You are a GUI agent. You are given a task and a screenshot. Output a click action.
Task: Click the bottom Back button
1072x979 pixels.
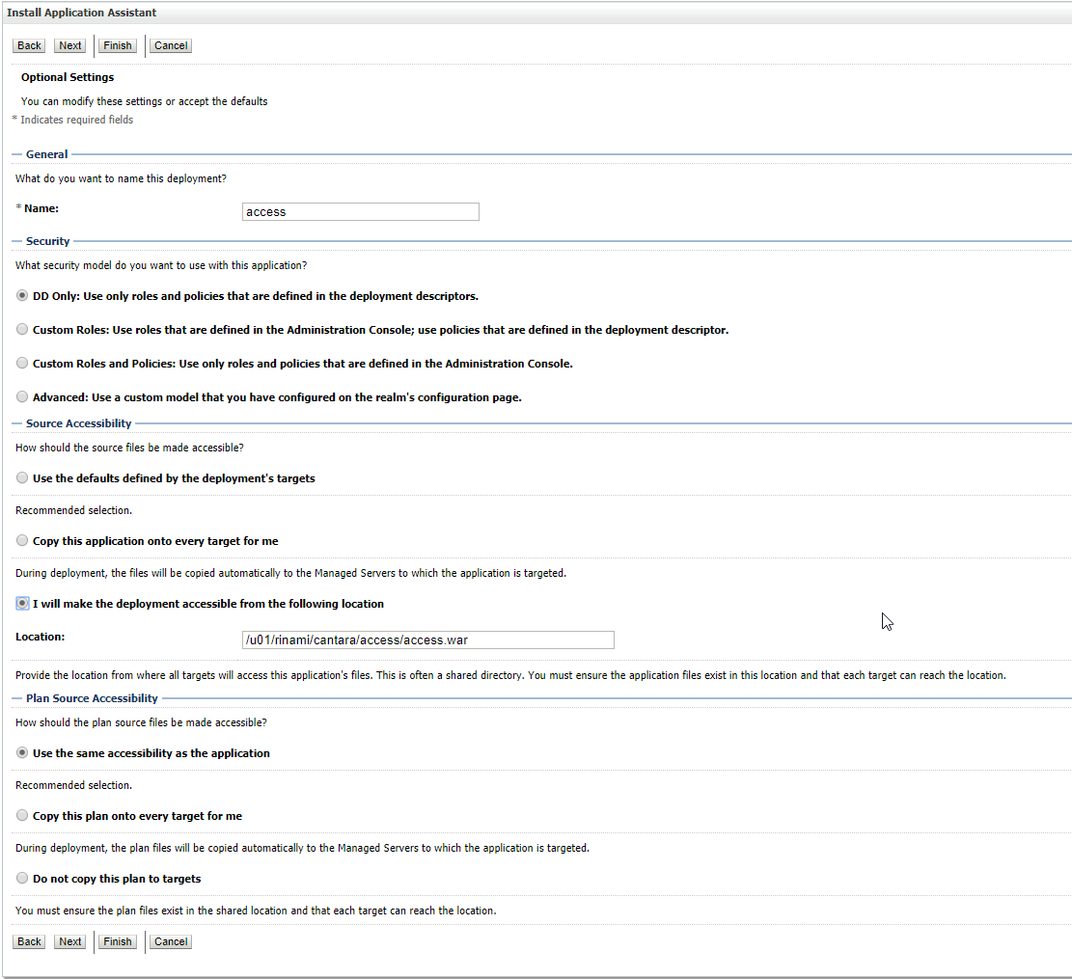coord(29,941)
